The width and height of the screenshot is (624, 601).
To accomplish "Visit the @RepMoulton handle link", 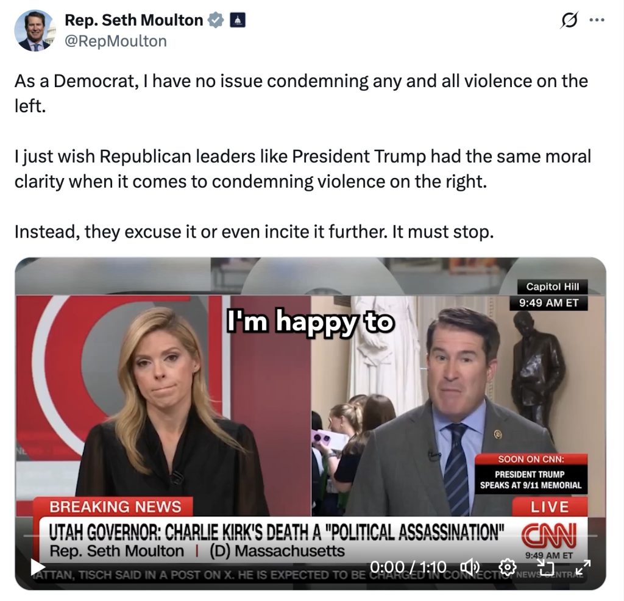I will [115, 41].
